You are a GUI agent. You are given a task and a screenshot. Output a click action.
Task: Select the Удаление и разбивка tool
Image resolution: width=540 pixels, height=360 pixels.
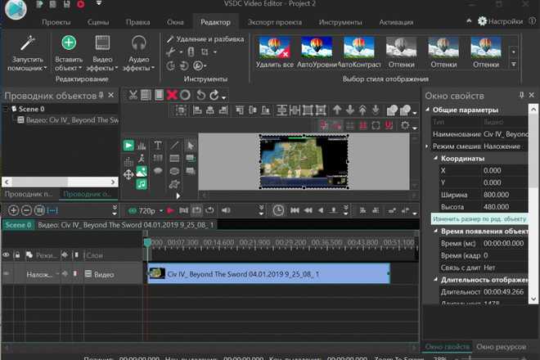[x=205, y=39]
